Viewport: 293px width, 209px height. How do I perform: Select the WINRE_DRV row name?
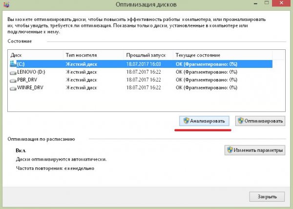coord(30,87)
